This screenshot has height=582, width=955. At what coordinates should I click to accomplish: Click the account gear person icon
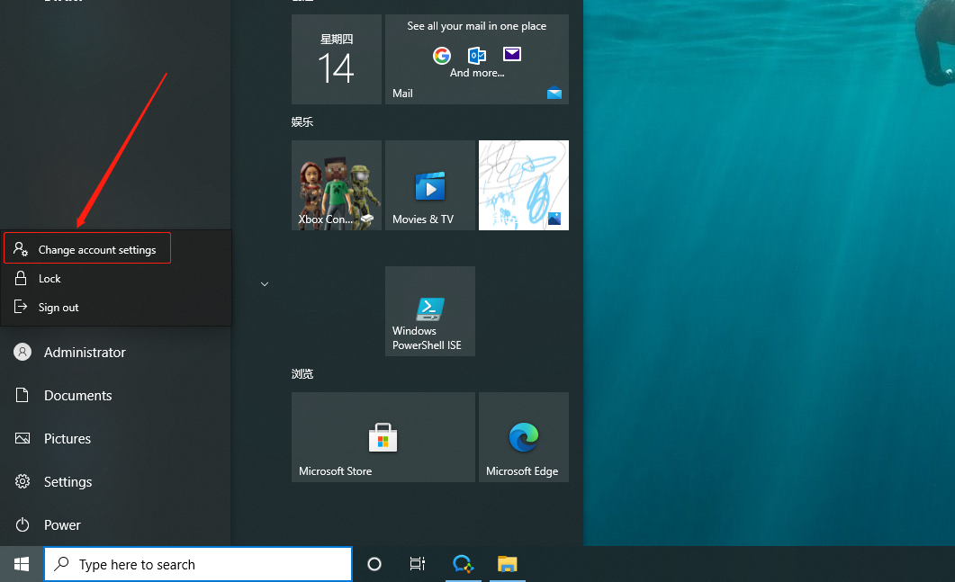21,249
